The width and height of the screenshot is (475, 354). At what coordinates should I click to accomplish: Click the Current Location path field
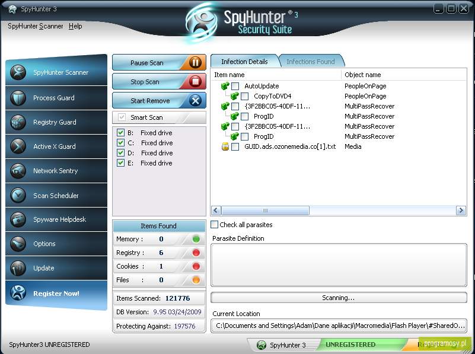pos(339,326)
